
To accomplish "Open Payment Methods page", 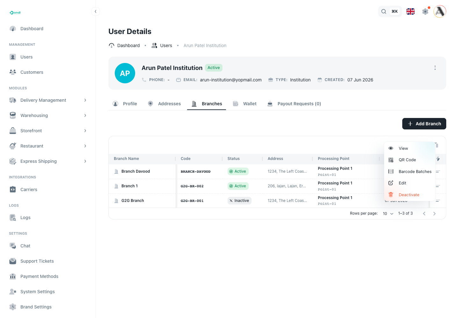I will (48, 276).
